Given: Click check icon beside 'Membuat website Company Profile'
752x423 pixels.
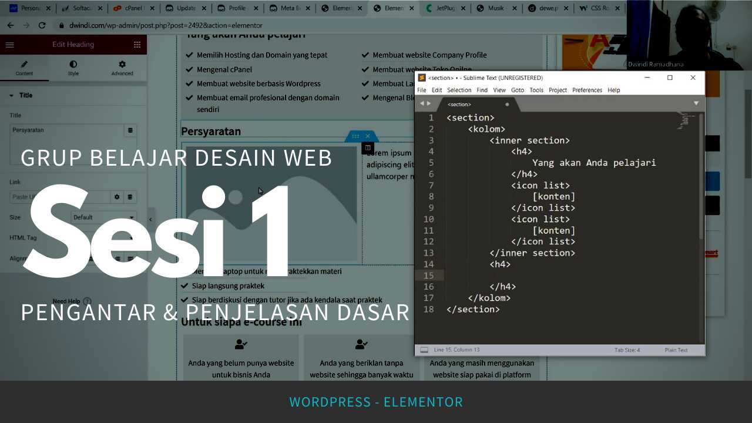Looking at the screenshot, I should (x=365, y=55).
